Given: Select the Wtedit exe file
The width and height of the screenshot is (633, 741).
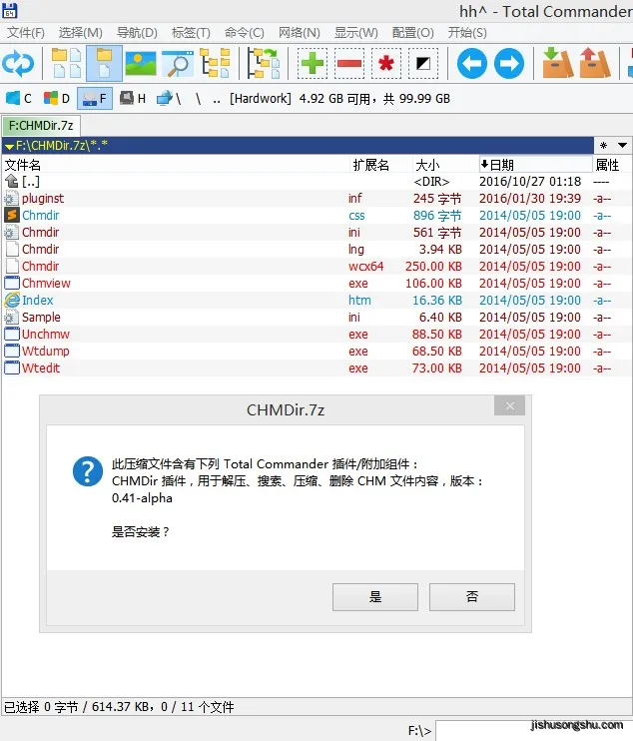Looking at the screenshot, I should 316,369.
